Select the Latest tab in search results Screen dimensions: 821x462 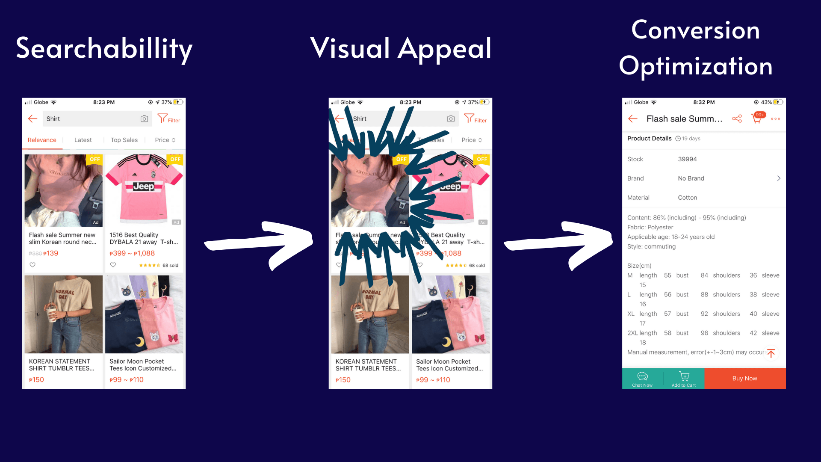coord(83,139)
